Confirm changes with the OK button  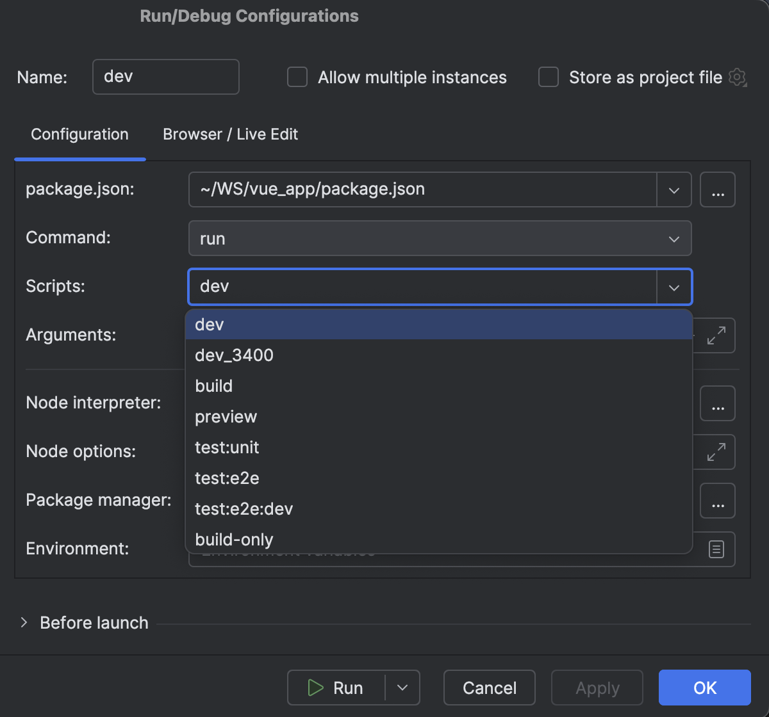704,688
